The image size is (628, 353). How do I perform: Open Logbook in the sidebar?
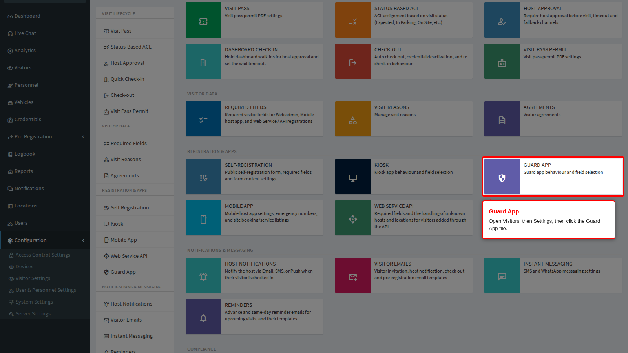(45, 154)
